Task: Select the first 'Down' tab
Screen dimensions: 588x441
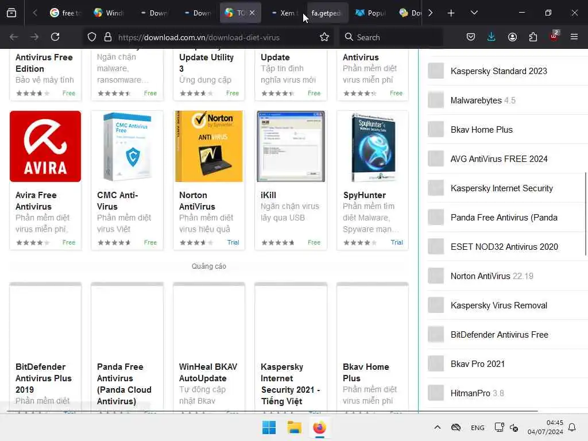Action: [x=154, y=13]
